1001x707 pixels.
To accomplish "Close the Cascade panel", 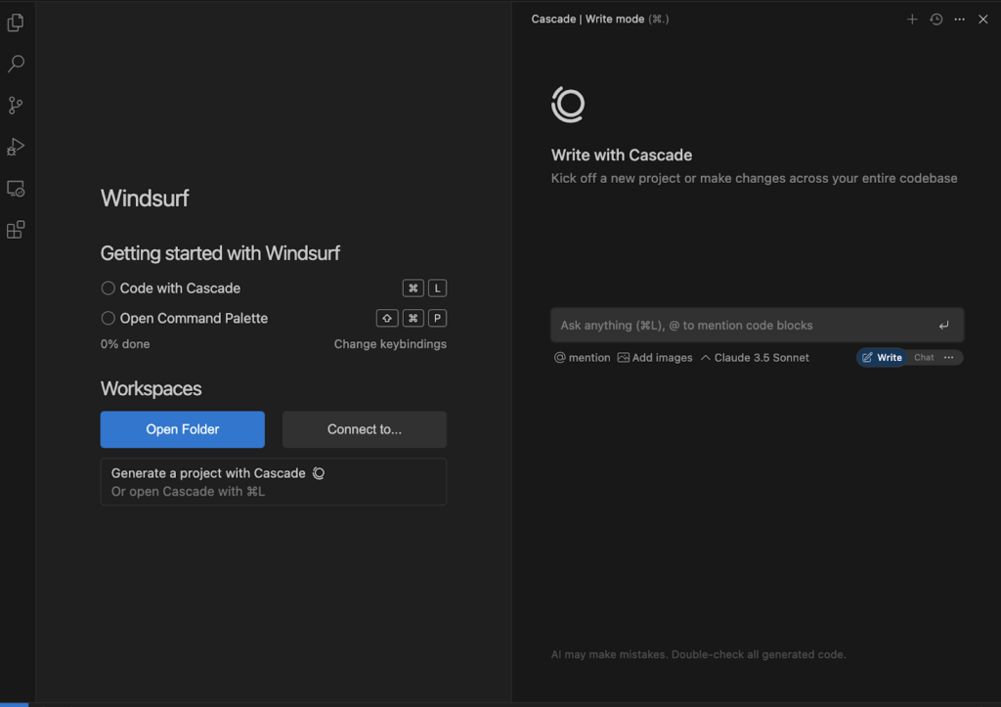I will coord(983,20).
